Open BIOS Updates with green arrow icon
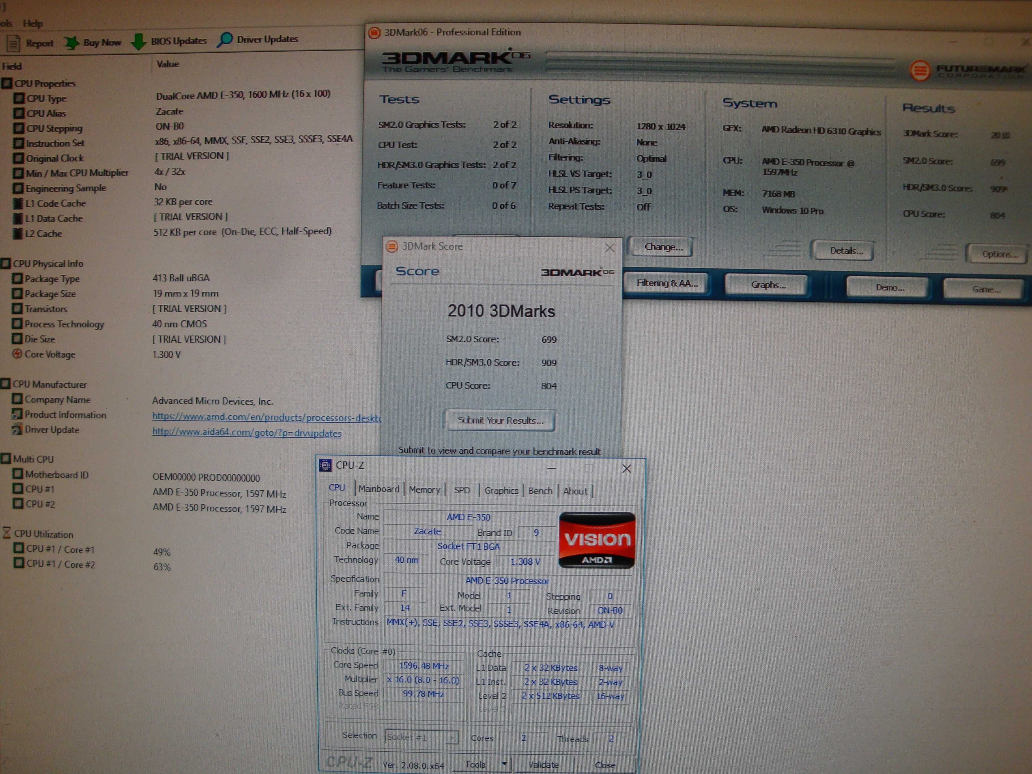1032x774 pixels. (139, 42)
